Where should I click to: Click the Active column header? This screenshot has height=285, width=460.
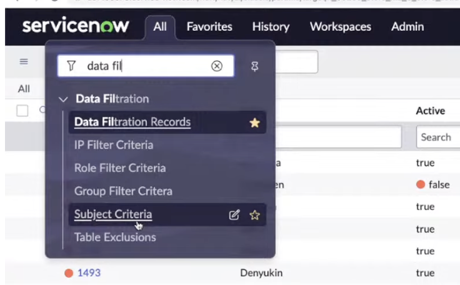click(x=430, y=111)
